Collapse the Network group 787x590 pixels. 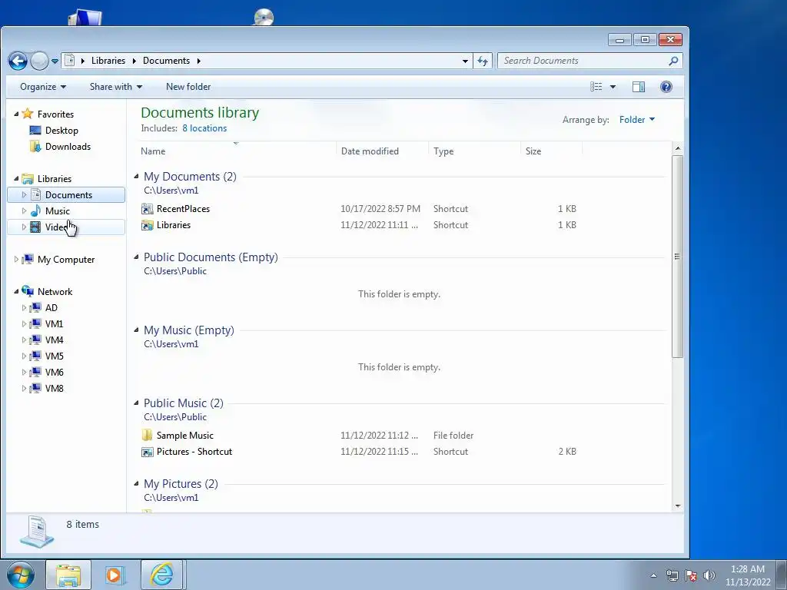(x=16, y=291)
